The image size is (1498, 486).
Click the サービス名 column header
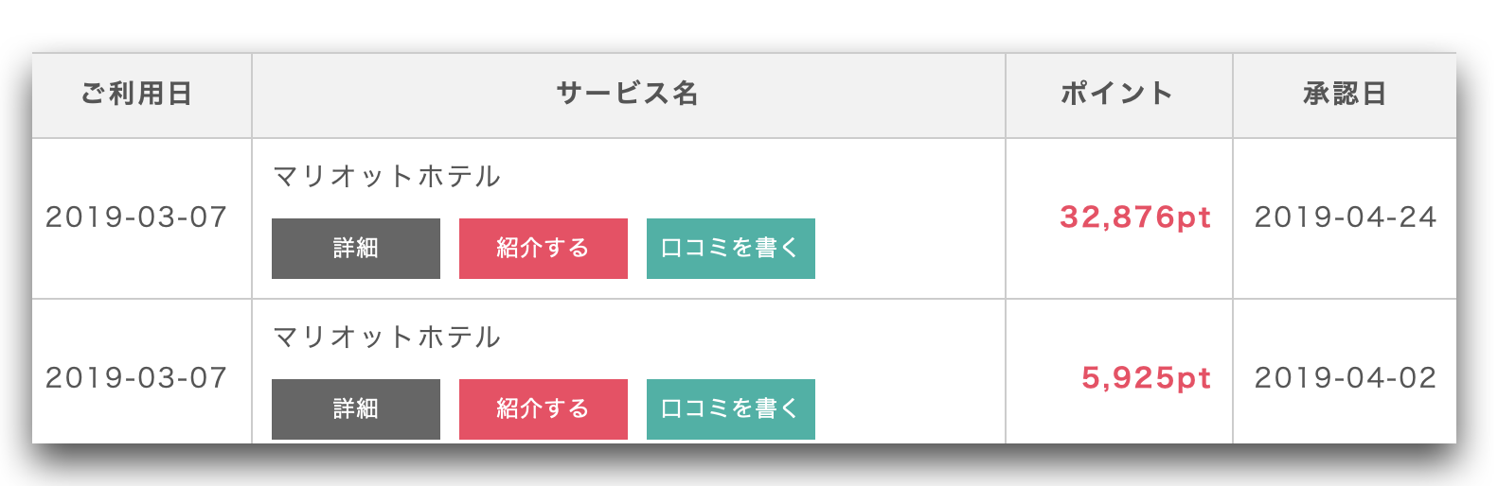(628, 94)
